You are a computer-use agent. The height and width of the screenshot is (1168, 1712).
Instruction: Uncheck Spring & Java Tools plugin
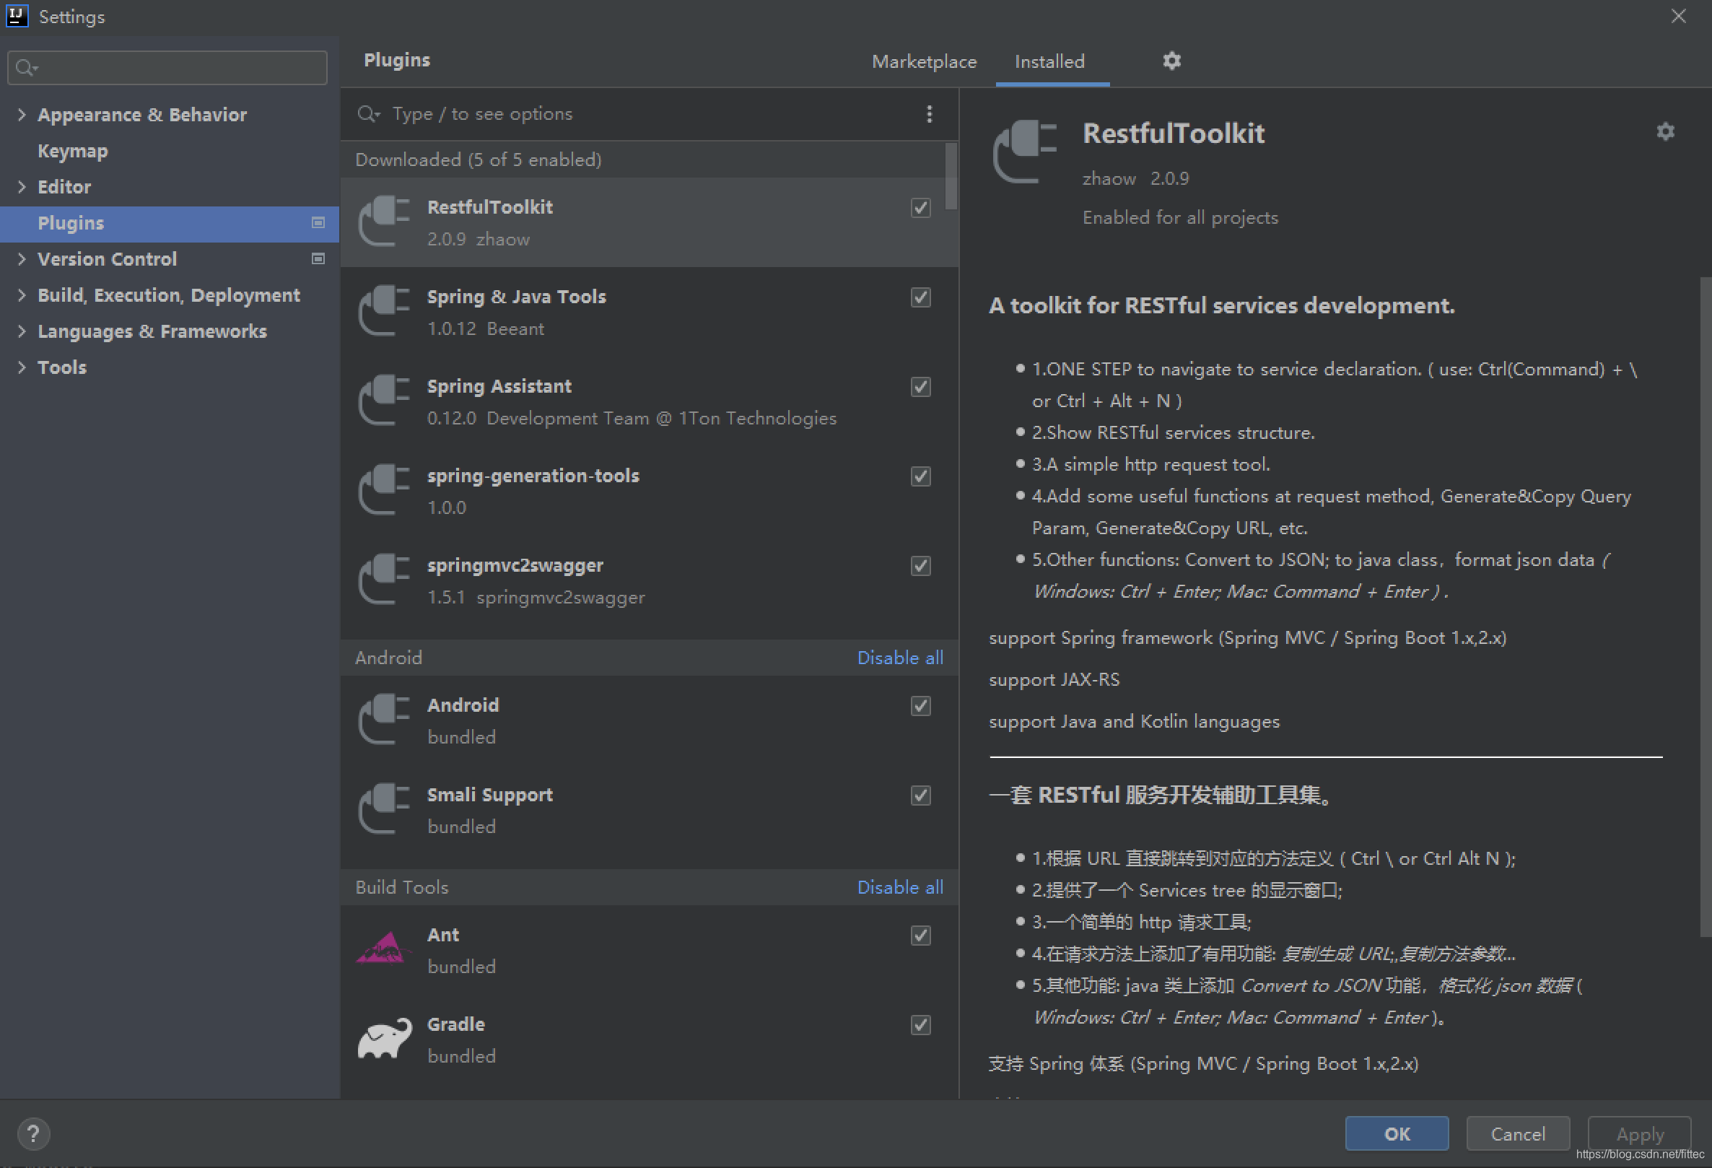tap(920, 297)
